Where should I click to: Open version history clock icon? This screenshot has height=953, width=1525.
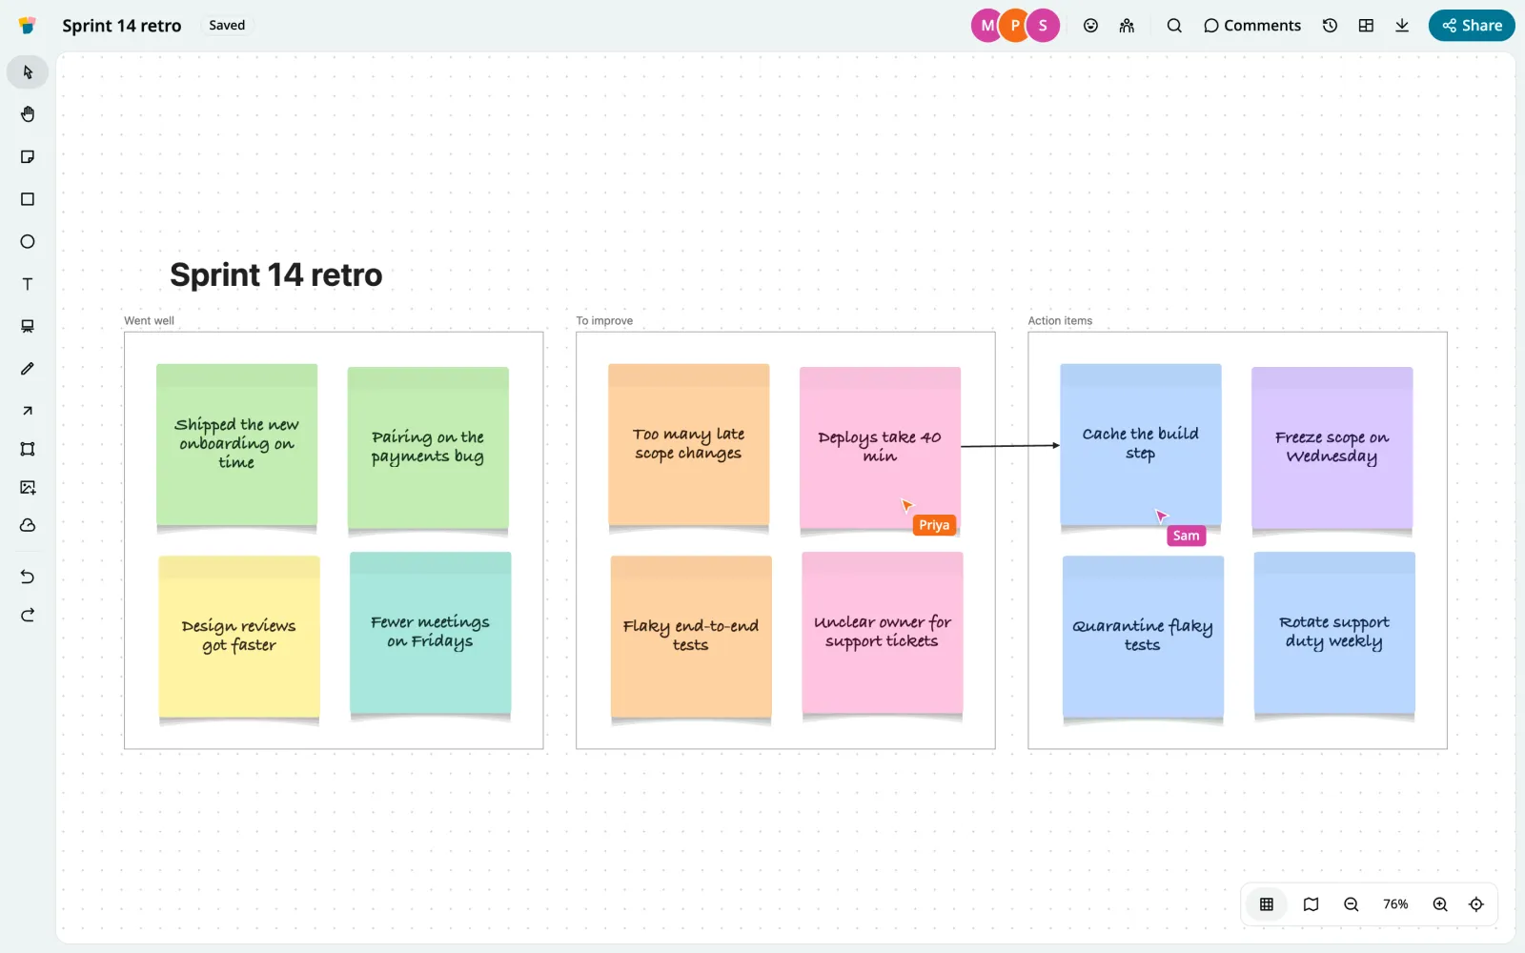1330,26
